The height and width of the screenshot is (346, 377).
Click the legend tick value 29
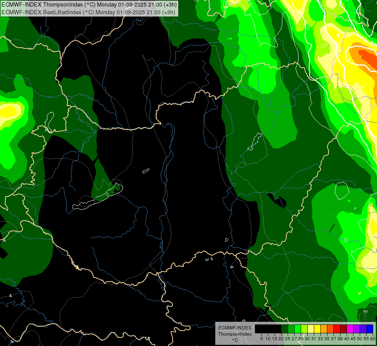tap(300, 339)
